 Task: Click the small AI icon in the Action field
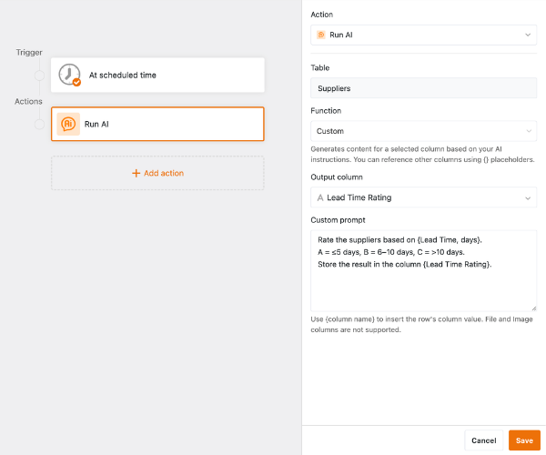point(320,35)
